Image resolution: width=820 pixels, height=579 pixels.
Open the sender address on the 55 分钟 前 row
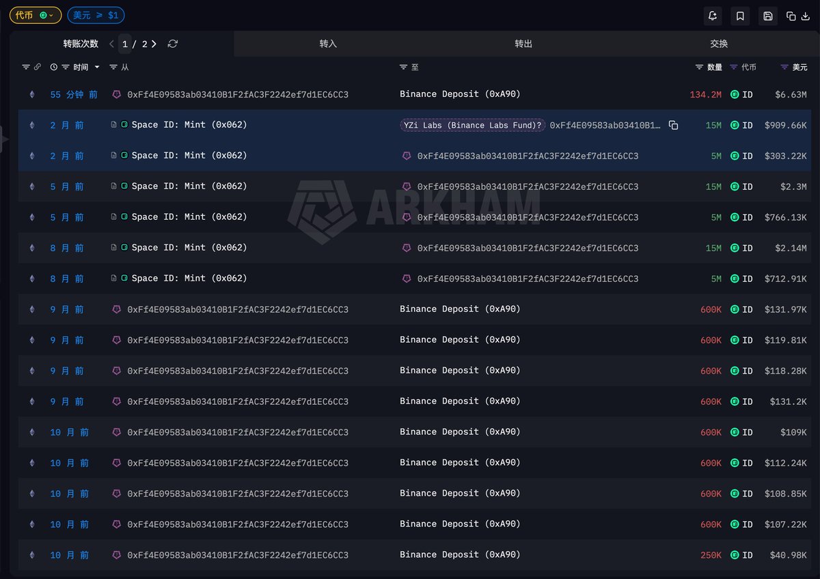click(x=238, y=94)
